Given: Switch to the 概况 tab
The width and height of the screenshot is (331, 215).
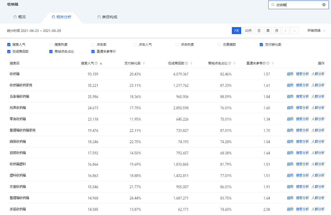Looking at the screenshot, I should tap(20, 17).
